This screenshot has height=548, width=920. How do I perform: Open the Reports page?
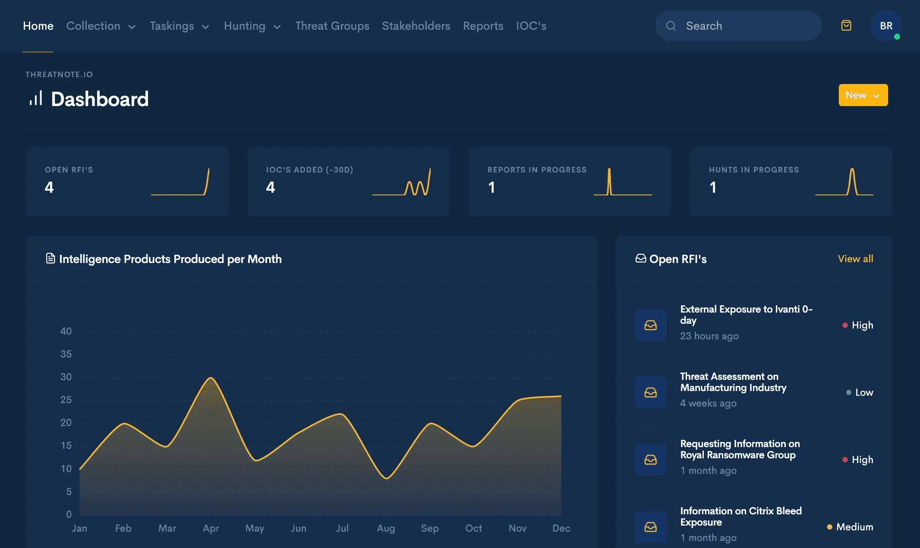483,26
